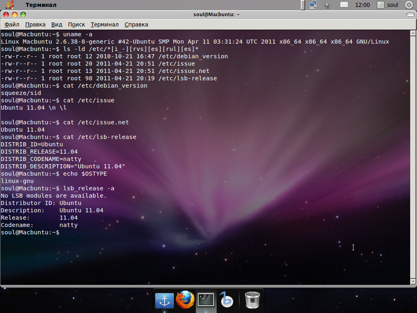This screenshot has width=417, height=313.
Task: Launch Firefox from the dock
Action: (185, 300)
